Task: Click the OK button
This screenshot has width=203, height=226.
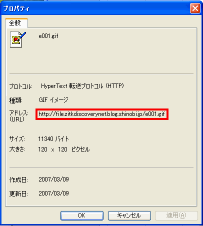Action: (x=82, y=215)
